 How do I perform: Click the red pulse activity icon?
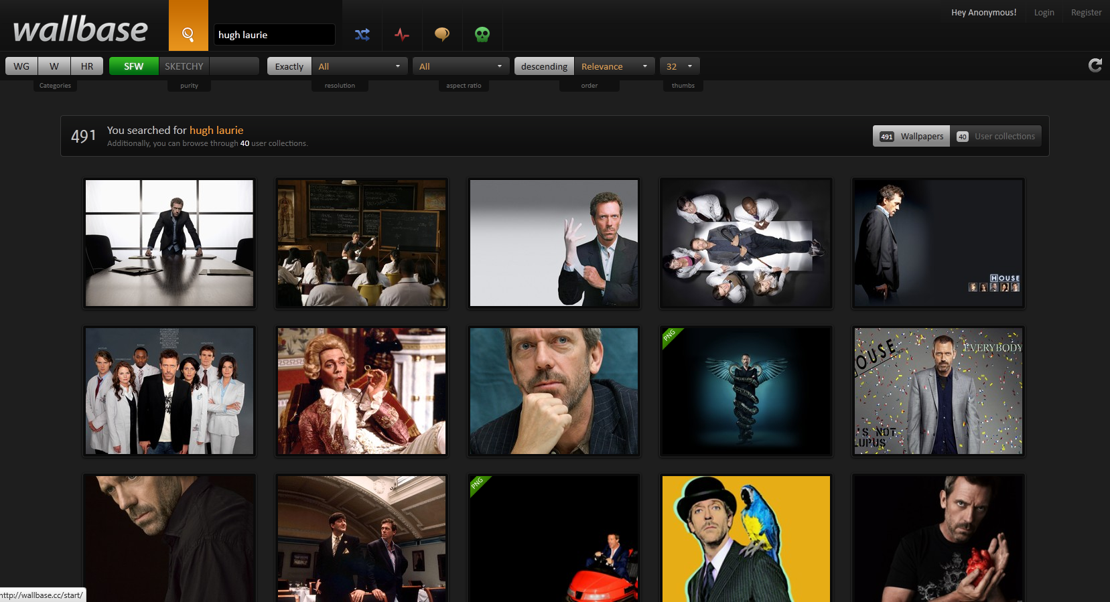pos(402,34)
